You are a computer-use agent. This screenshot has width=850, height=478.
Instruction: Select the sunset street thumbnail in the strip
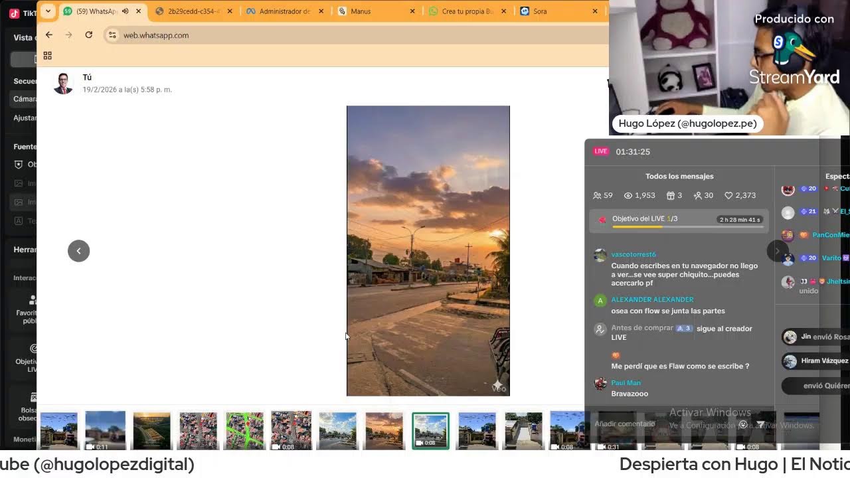pyautogui.click(x=384, y=431)
